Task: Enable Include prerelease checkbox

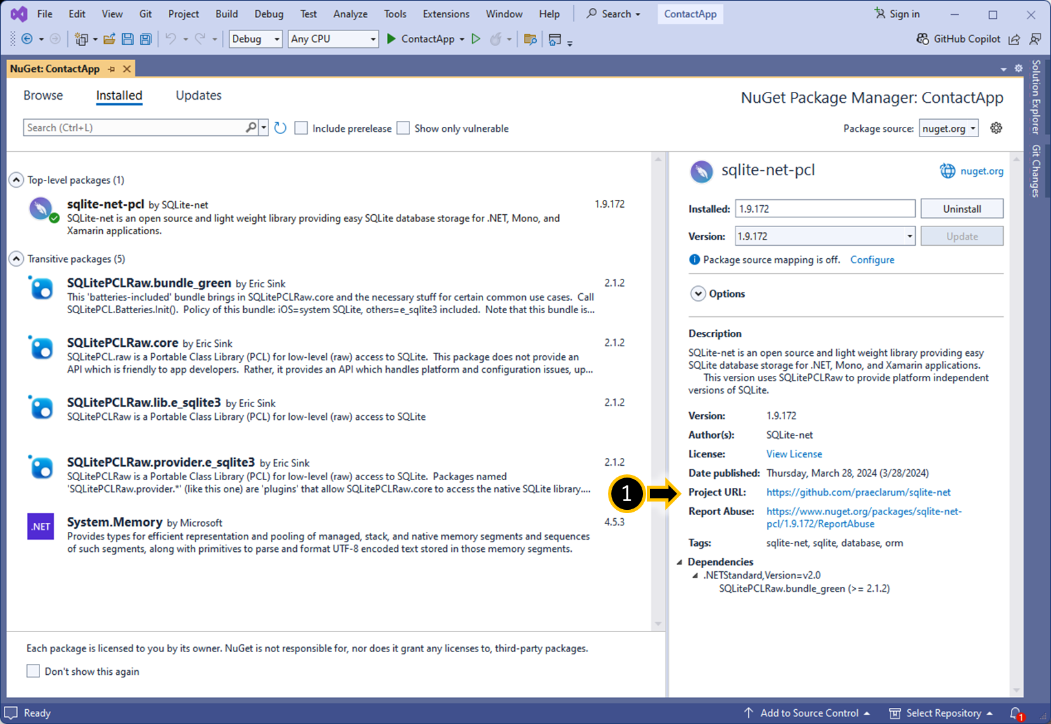Action: (301, 128)
